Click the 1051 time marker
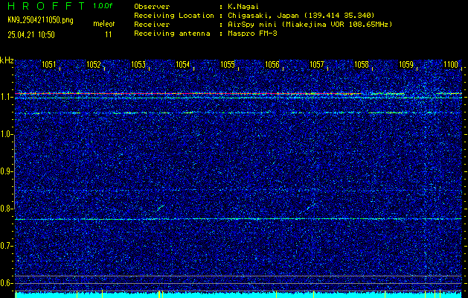The height and width of the screenshot is (298, 468). pos(49,64)
